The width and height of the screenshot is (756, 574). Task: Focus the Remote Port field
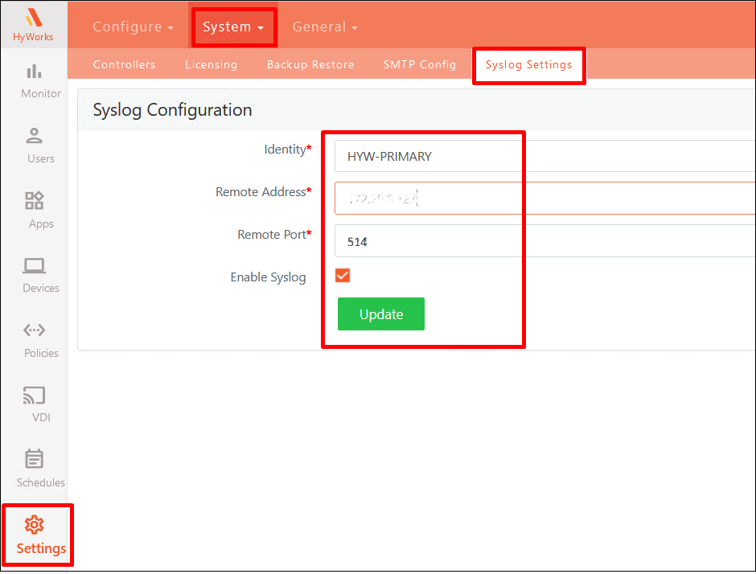point(544,240)
